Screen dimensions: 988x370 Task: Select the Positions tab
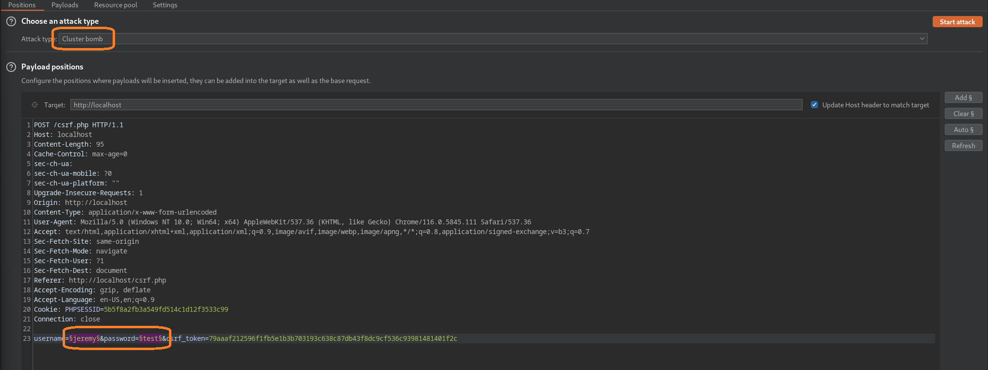[x=22, y=5]
